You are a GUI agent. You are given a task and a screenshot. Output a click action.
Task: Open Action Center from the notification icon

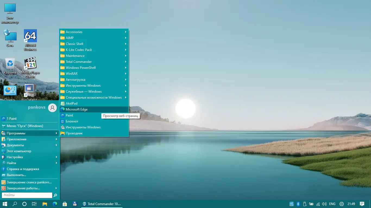[363, 204]
